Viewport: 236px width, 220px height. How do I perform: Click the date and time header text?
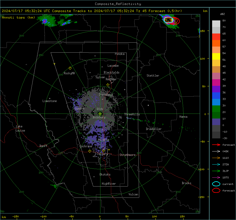(x=92, y=11)
